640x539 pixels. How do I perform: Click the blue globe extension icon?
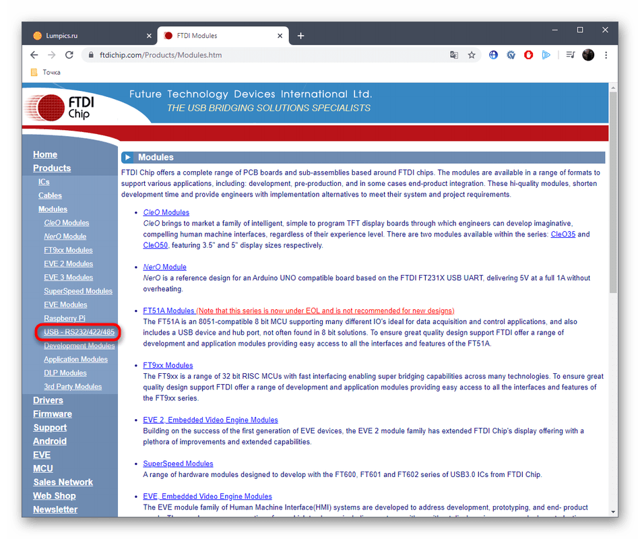coord(494,55)
